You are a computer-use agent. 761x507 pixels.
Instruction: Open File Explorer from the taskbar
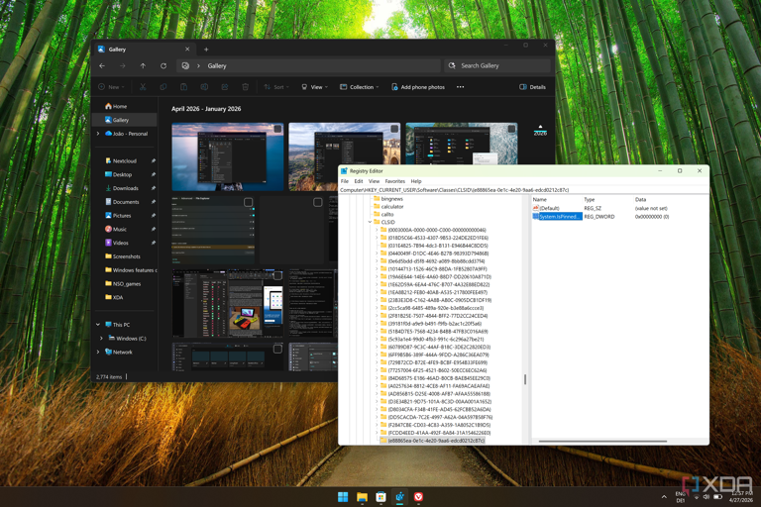(362, 497)
